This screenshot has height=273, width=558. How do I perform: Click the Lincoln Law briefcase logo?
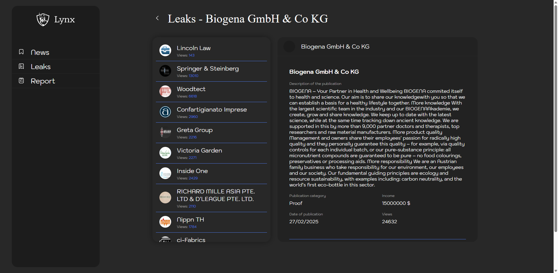point(165,50)
